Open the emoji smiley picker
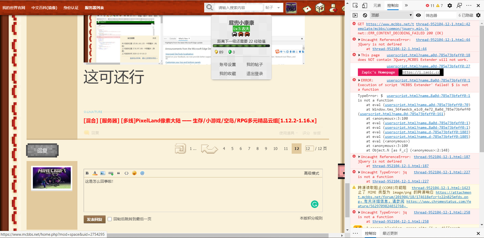Viewport: 484px width, 238px height. coord(134,173)
